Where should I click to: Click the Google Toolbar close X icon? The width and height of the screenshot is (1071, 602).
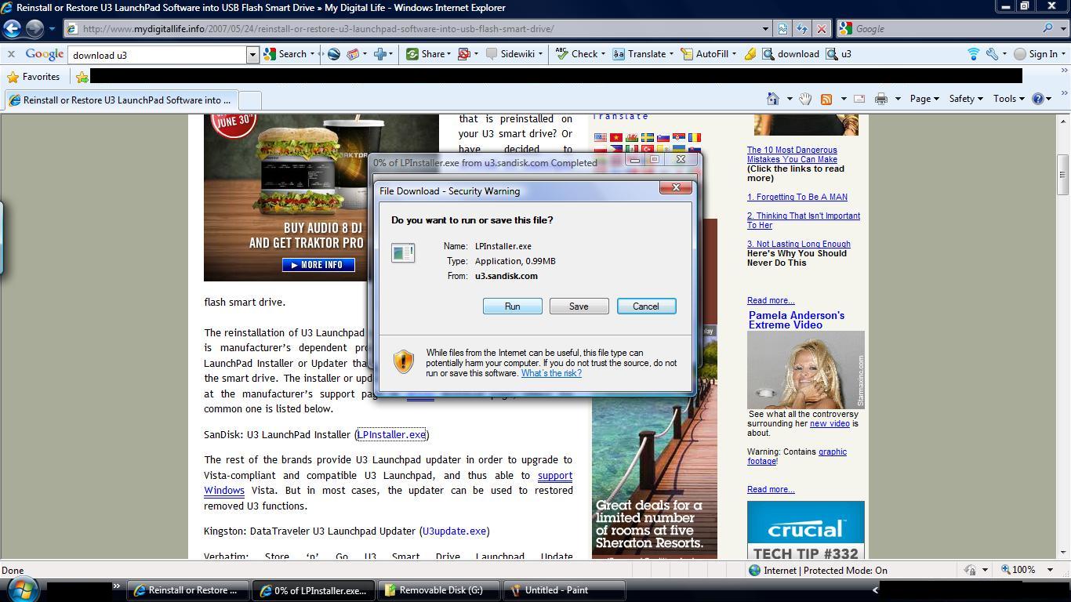coord(11,54)
